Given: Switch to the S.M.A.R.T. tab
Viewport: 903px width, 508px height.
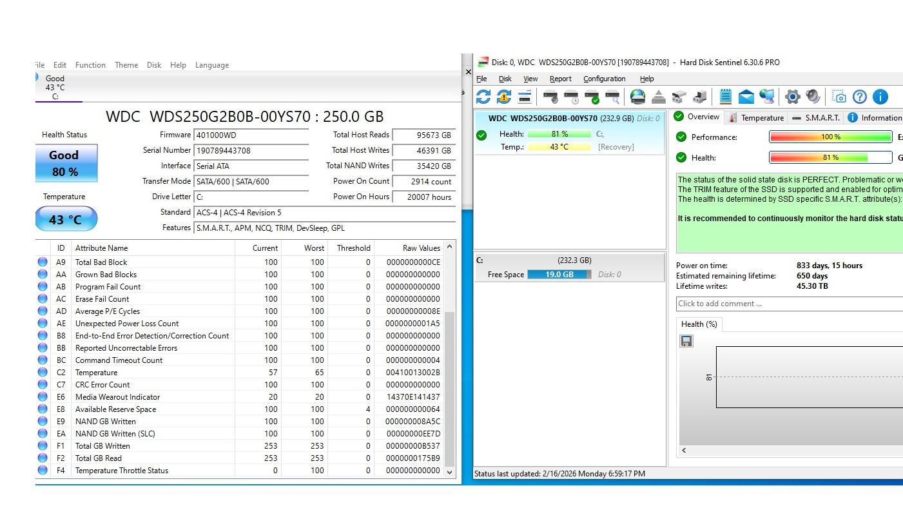Looking at the screenshot, I should point(816,117).
